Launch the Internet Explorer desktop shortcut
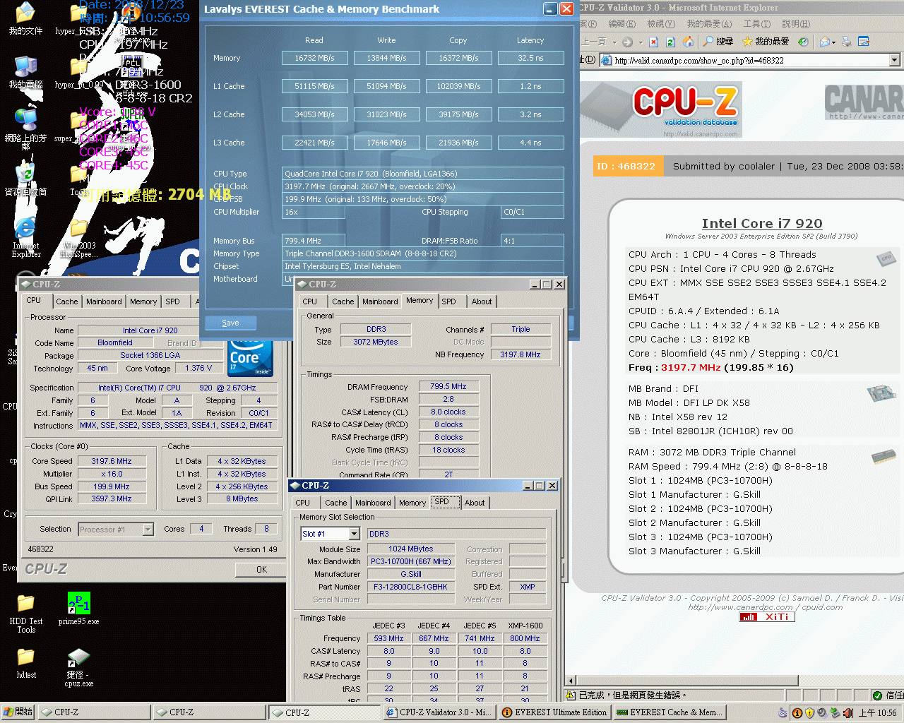This screenshot has height=723, width=904. click(25, 237)
